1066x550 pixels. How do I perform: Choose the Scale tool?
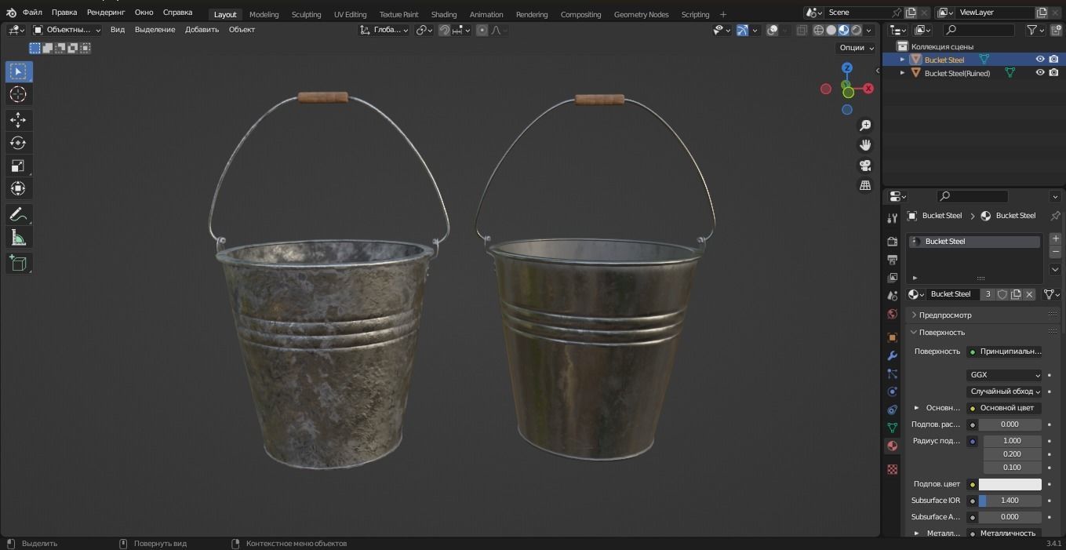coord(18,166)
